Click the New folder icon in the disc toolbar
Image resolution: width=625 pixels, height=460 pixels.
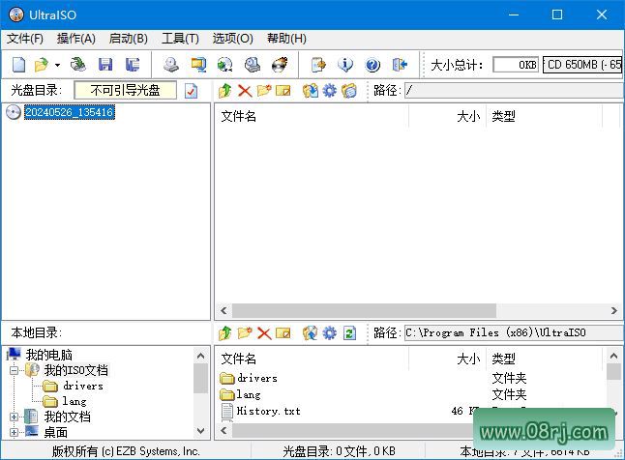[x=264, y=91]
